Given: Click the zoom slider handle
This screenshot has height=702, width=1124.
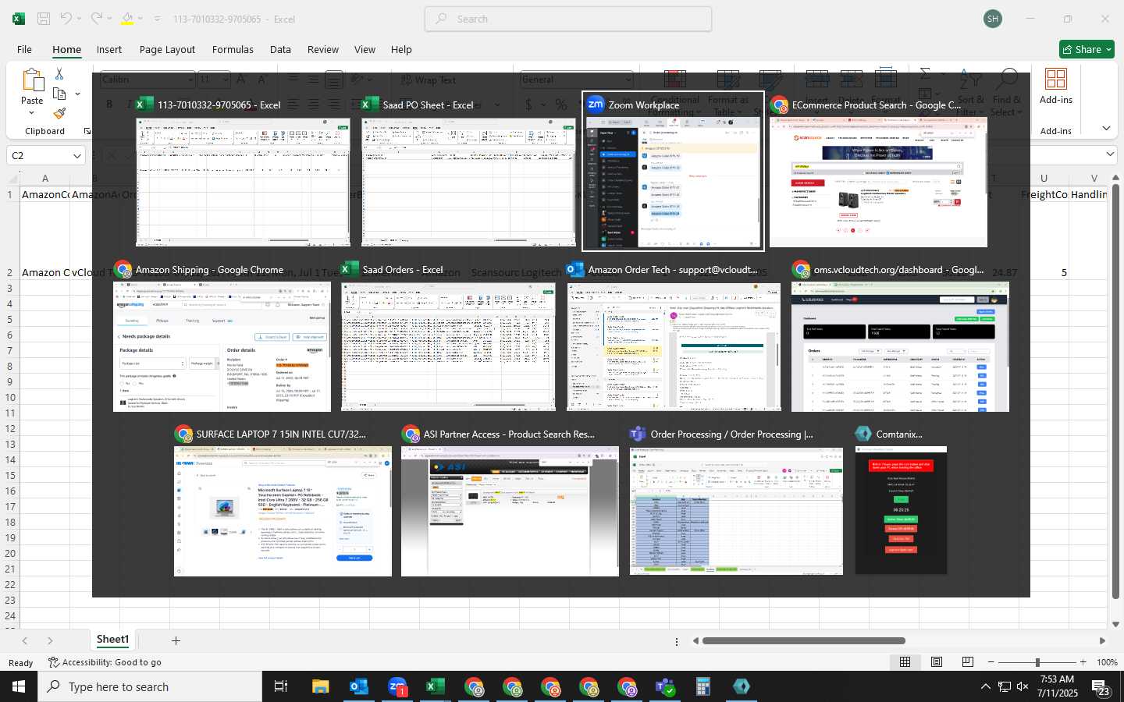Looking at the screenshot, I should pyautogui.click(x=1037, y=662).
